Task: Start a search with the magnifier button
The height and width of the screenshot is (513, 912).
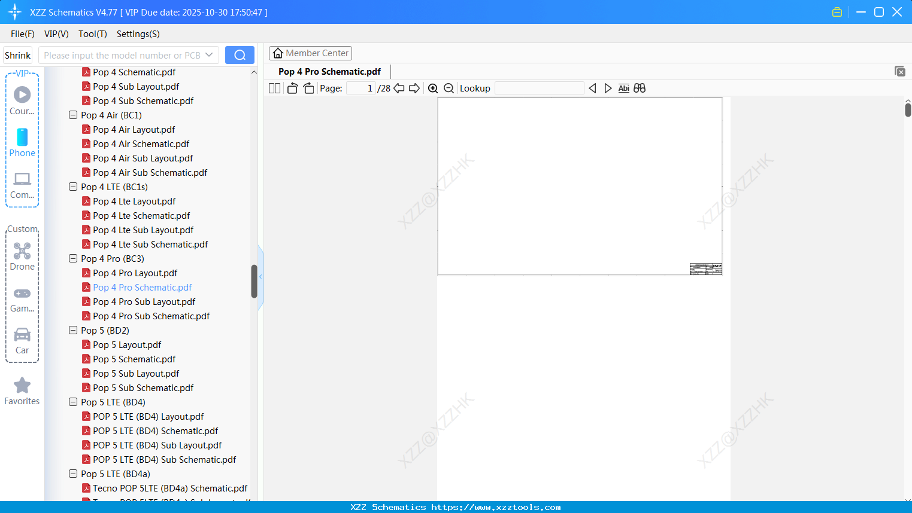Action: [240, 54]
